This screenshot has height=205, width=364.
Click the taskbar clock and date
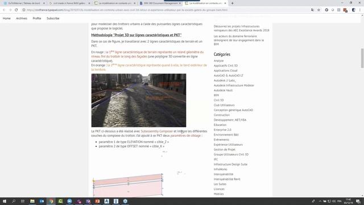coord(349,201)
